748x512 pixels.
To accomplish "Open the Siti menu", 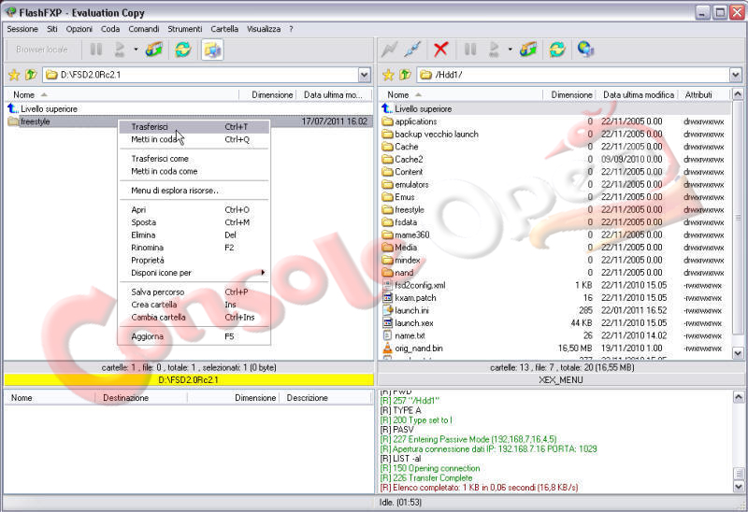I will tap(52, 29).
